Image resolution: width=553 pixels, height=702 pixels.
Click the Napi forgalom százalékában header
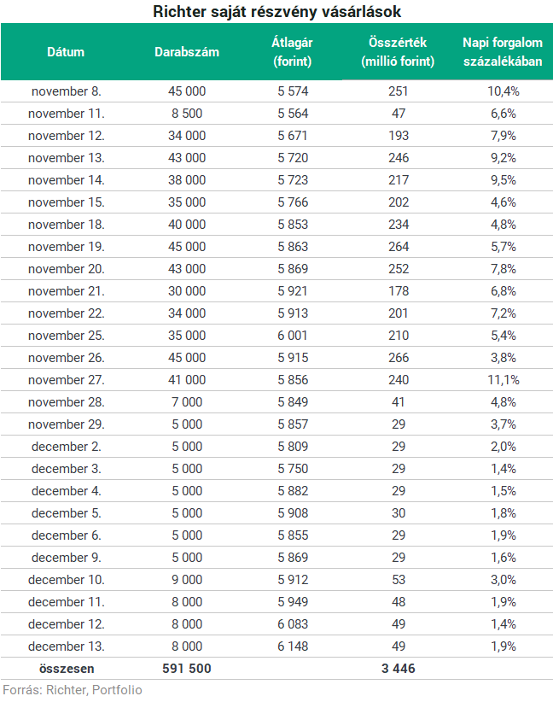[503, 52]
